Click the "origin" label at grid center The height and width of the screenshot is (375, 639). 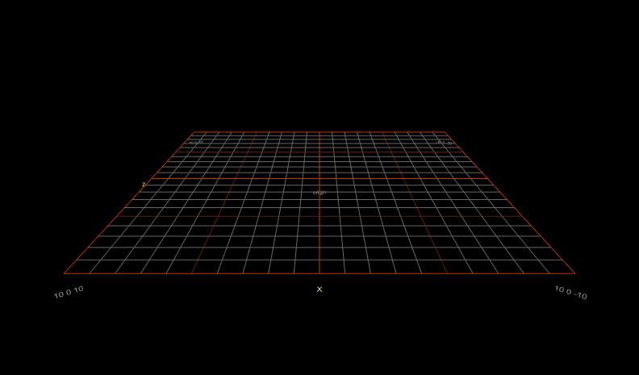(319, 193)
